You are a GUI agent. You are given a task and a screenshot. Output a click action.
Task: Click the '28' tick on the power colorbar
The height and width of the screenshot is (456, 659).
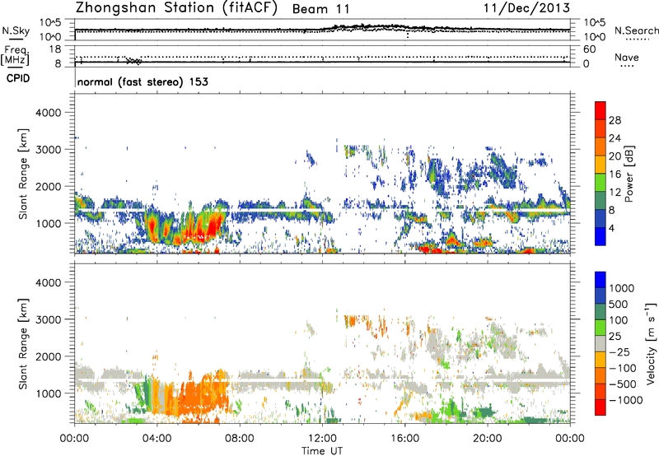pos(615,120)
